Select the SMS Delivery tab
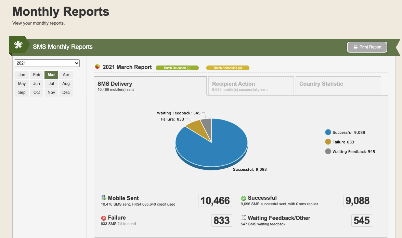This screenshot has height=238, width=402. click(150, 86)
